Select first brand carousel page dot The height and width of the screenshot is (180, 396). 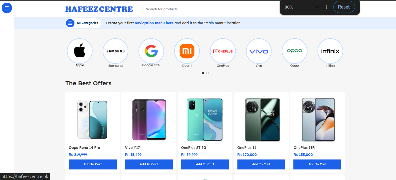click(203, 73)
